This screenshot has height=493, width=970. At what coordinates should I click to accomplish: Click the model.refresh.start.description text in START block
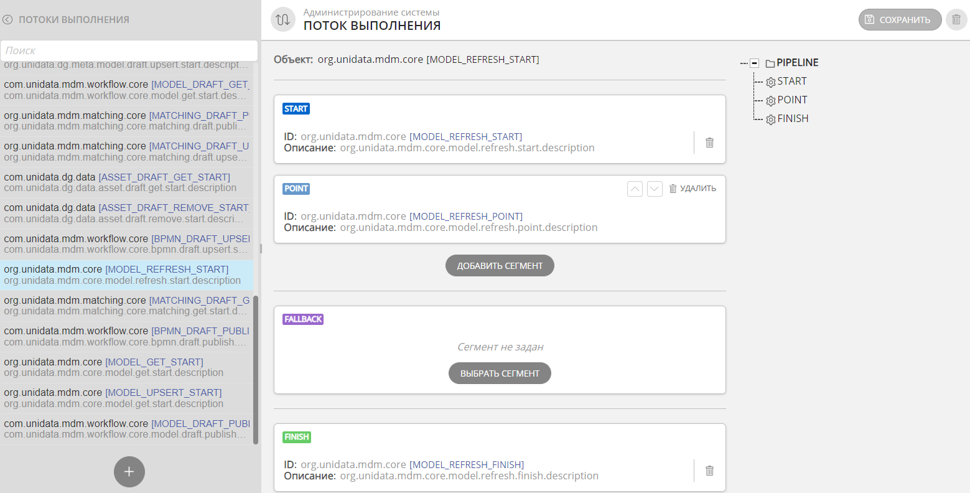(x=467, y=148)
